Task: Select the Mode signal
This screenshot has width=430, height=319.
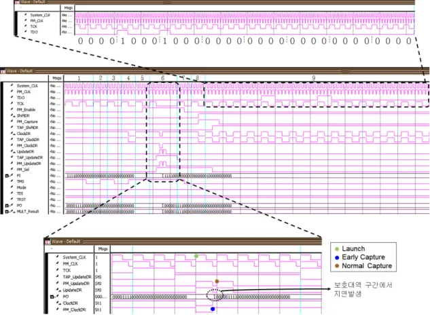Action: pos(21,188)
